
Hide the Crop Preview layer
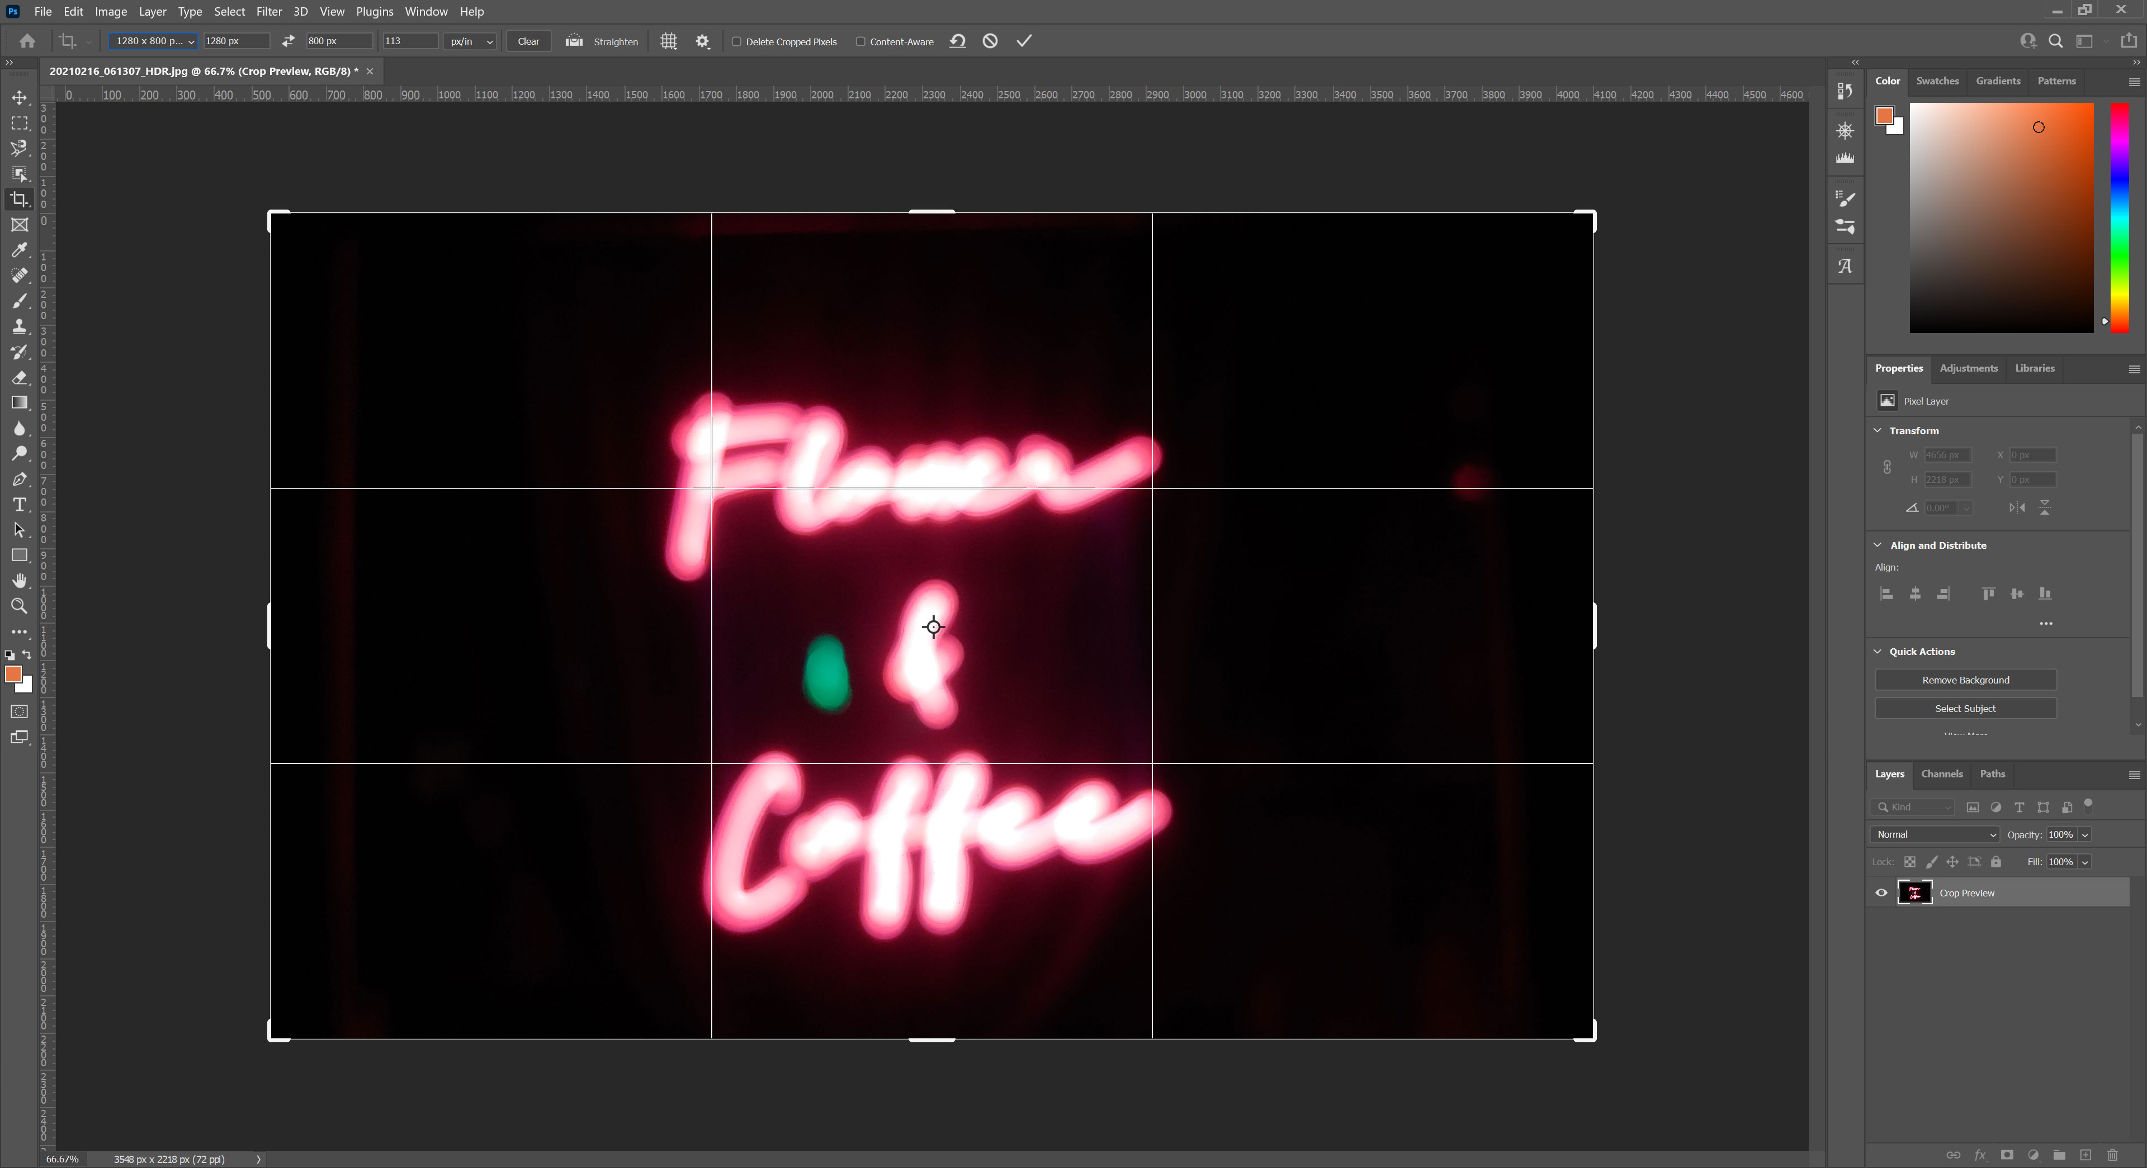1881,892
